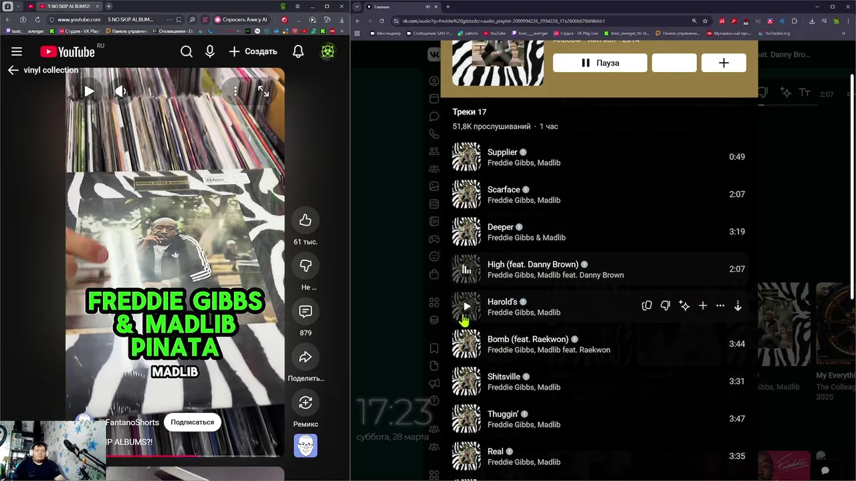The image size is (856, 481).
Task: Open Remix option for the Short
Action: 306,403
